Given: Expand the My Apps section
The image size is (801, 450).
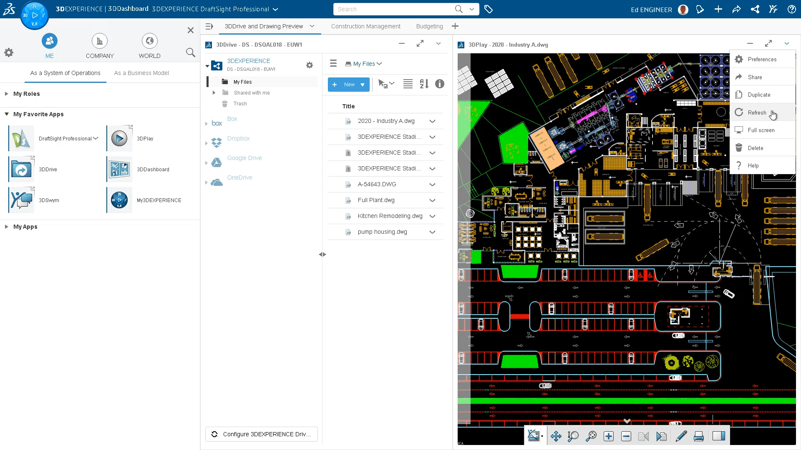Looking at the screenshot, I should tap(7, 227).
